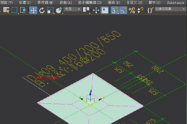Enable the Select and Manipulate tool
This screenshot has width=187, height=124.
tap(96, 10)
